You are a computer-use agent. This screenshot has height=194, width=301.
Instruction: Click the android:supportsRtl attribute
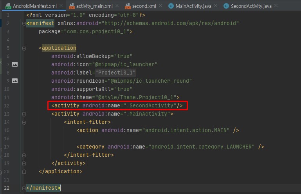click(81, 89)
